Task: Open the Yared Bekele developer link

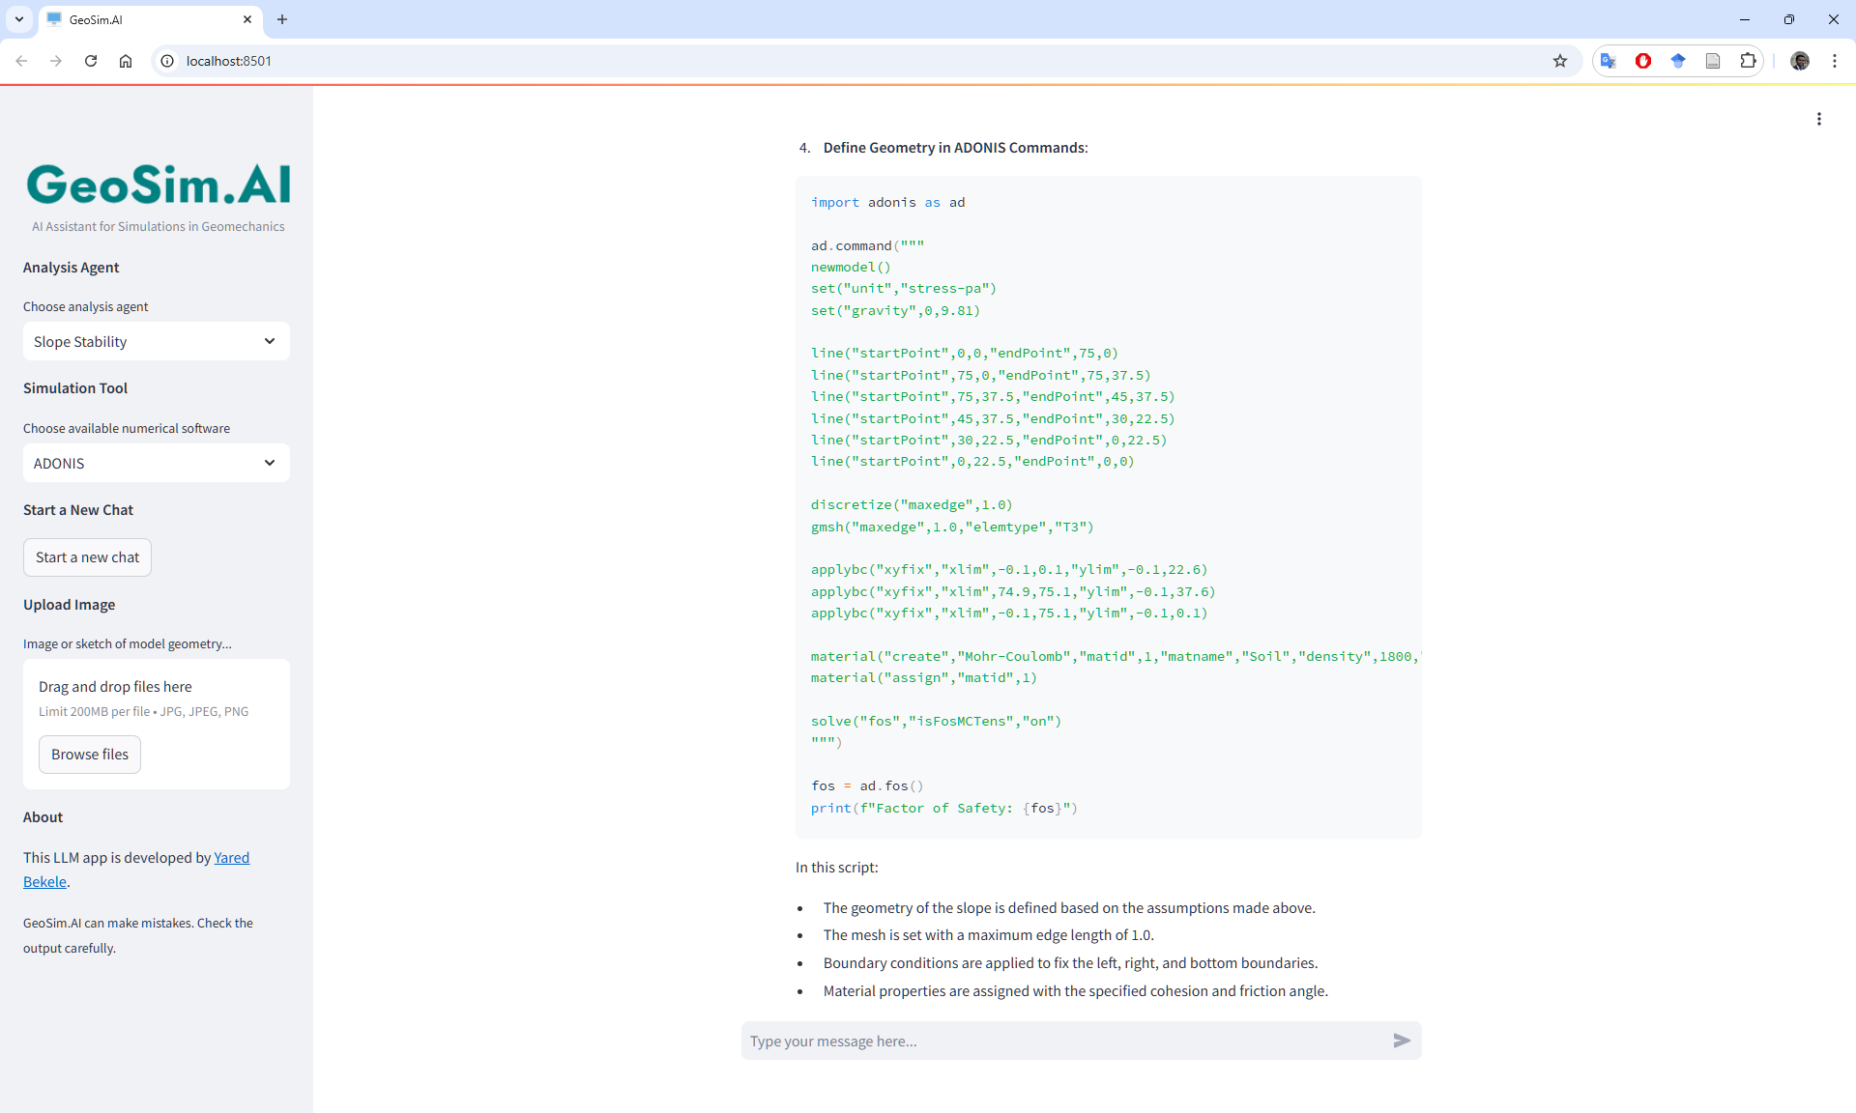Action: pos(231,858)
